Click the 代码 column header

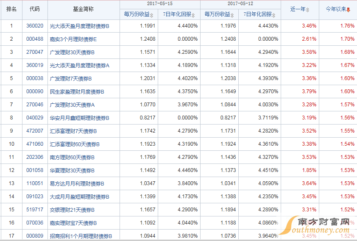tap(35, 9)
